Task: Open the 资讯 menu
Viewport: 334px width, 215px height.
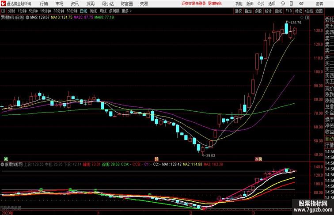Action: point(75,4)
